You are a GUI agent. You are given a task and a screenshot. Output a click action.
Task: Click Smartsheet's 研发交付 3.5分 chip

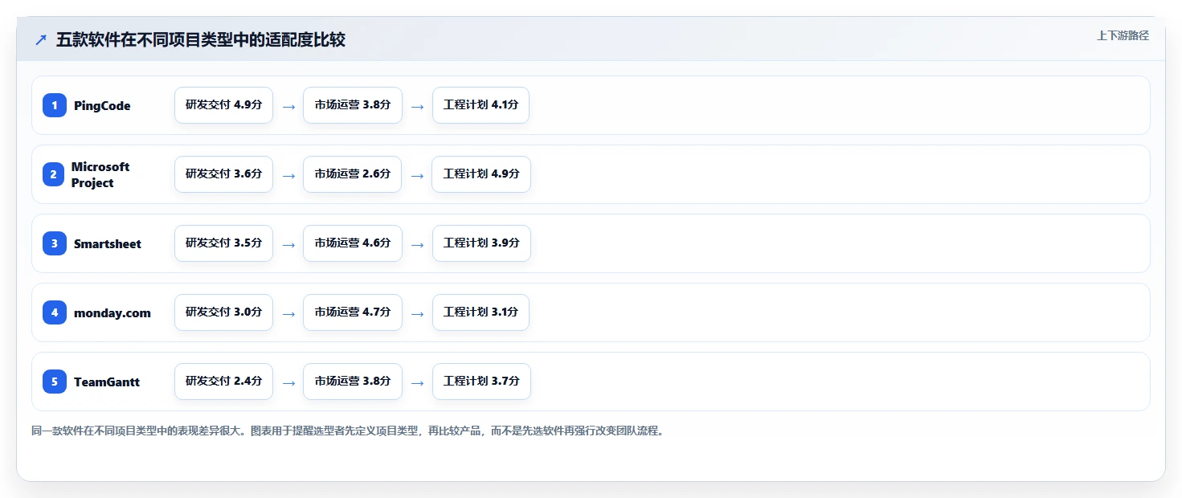coord(223,243)
